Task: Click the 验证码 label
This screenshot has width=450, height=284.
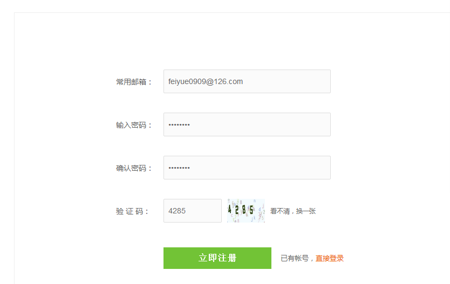Action: [132, 211]
